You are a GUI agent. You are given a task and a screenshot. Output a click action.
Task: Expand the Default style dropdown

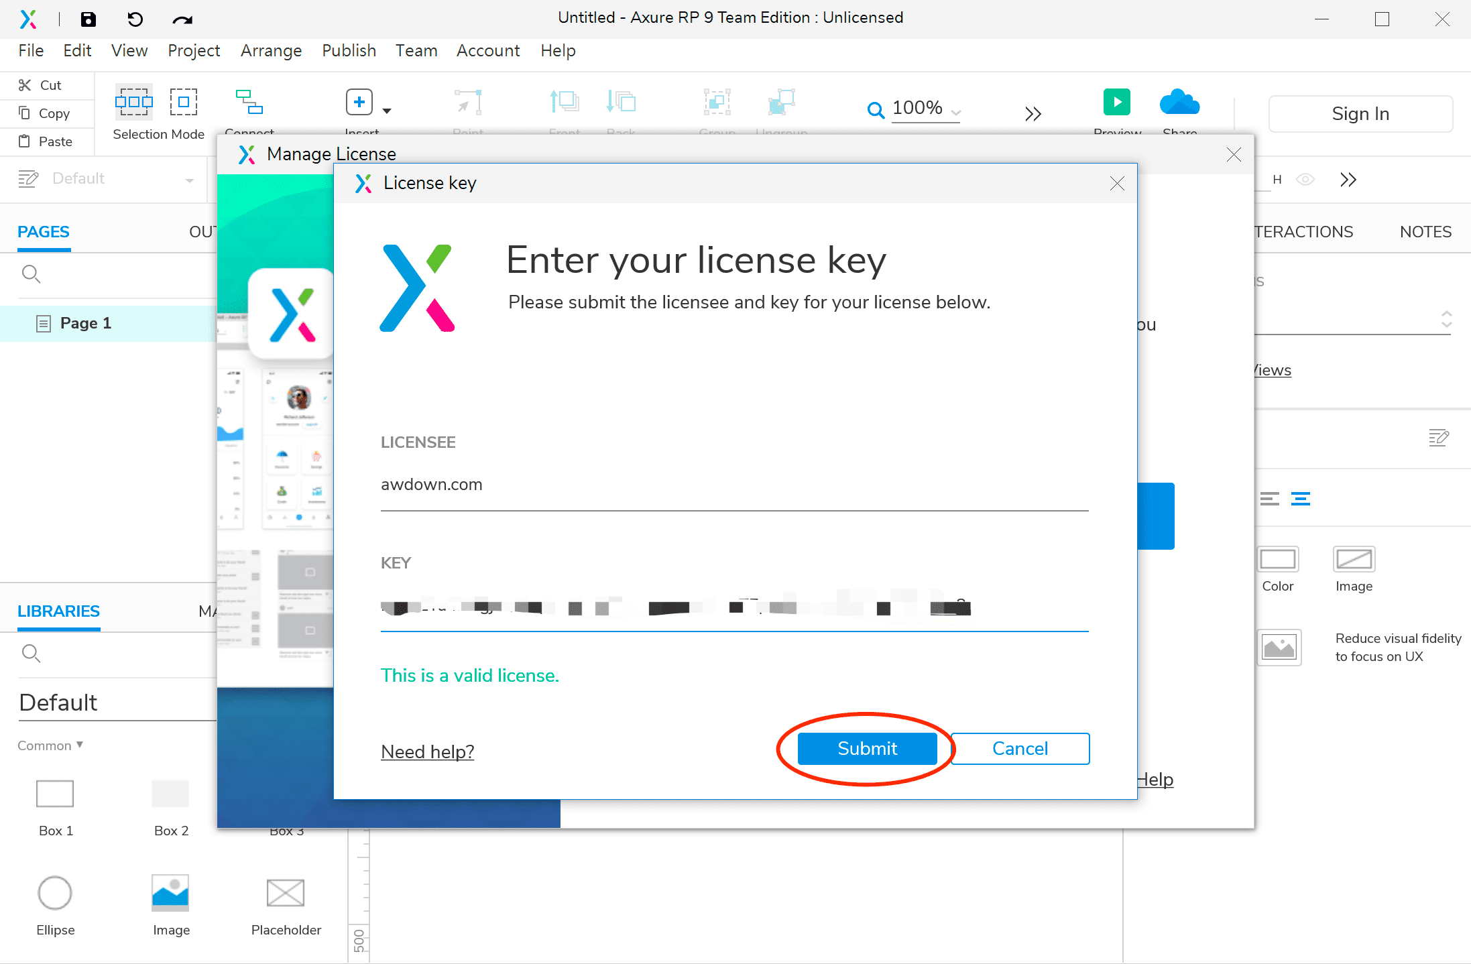coord(189,180)
